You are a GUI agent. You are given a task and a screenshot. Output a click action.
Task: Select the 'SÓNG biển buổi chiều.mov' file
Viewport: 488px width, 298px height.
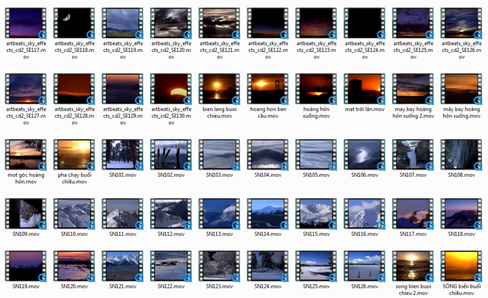461,266
